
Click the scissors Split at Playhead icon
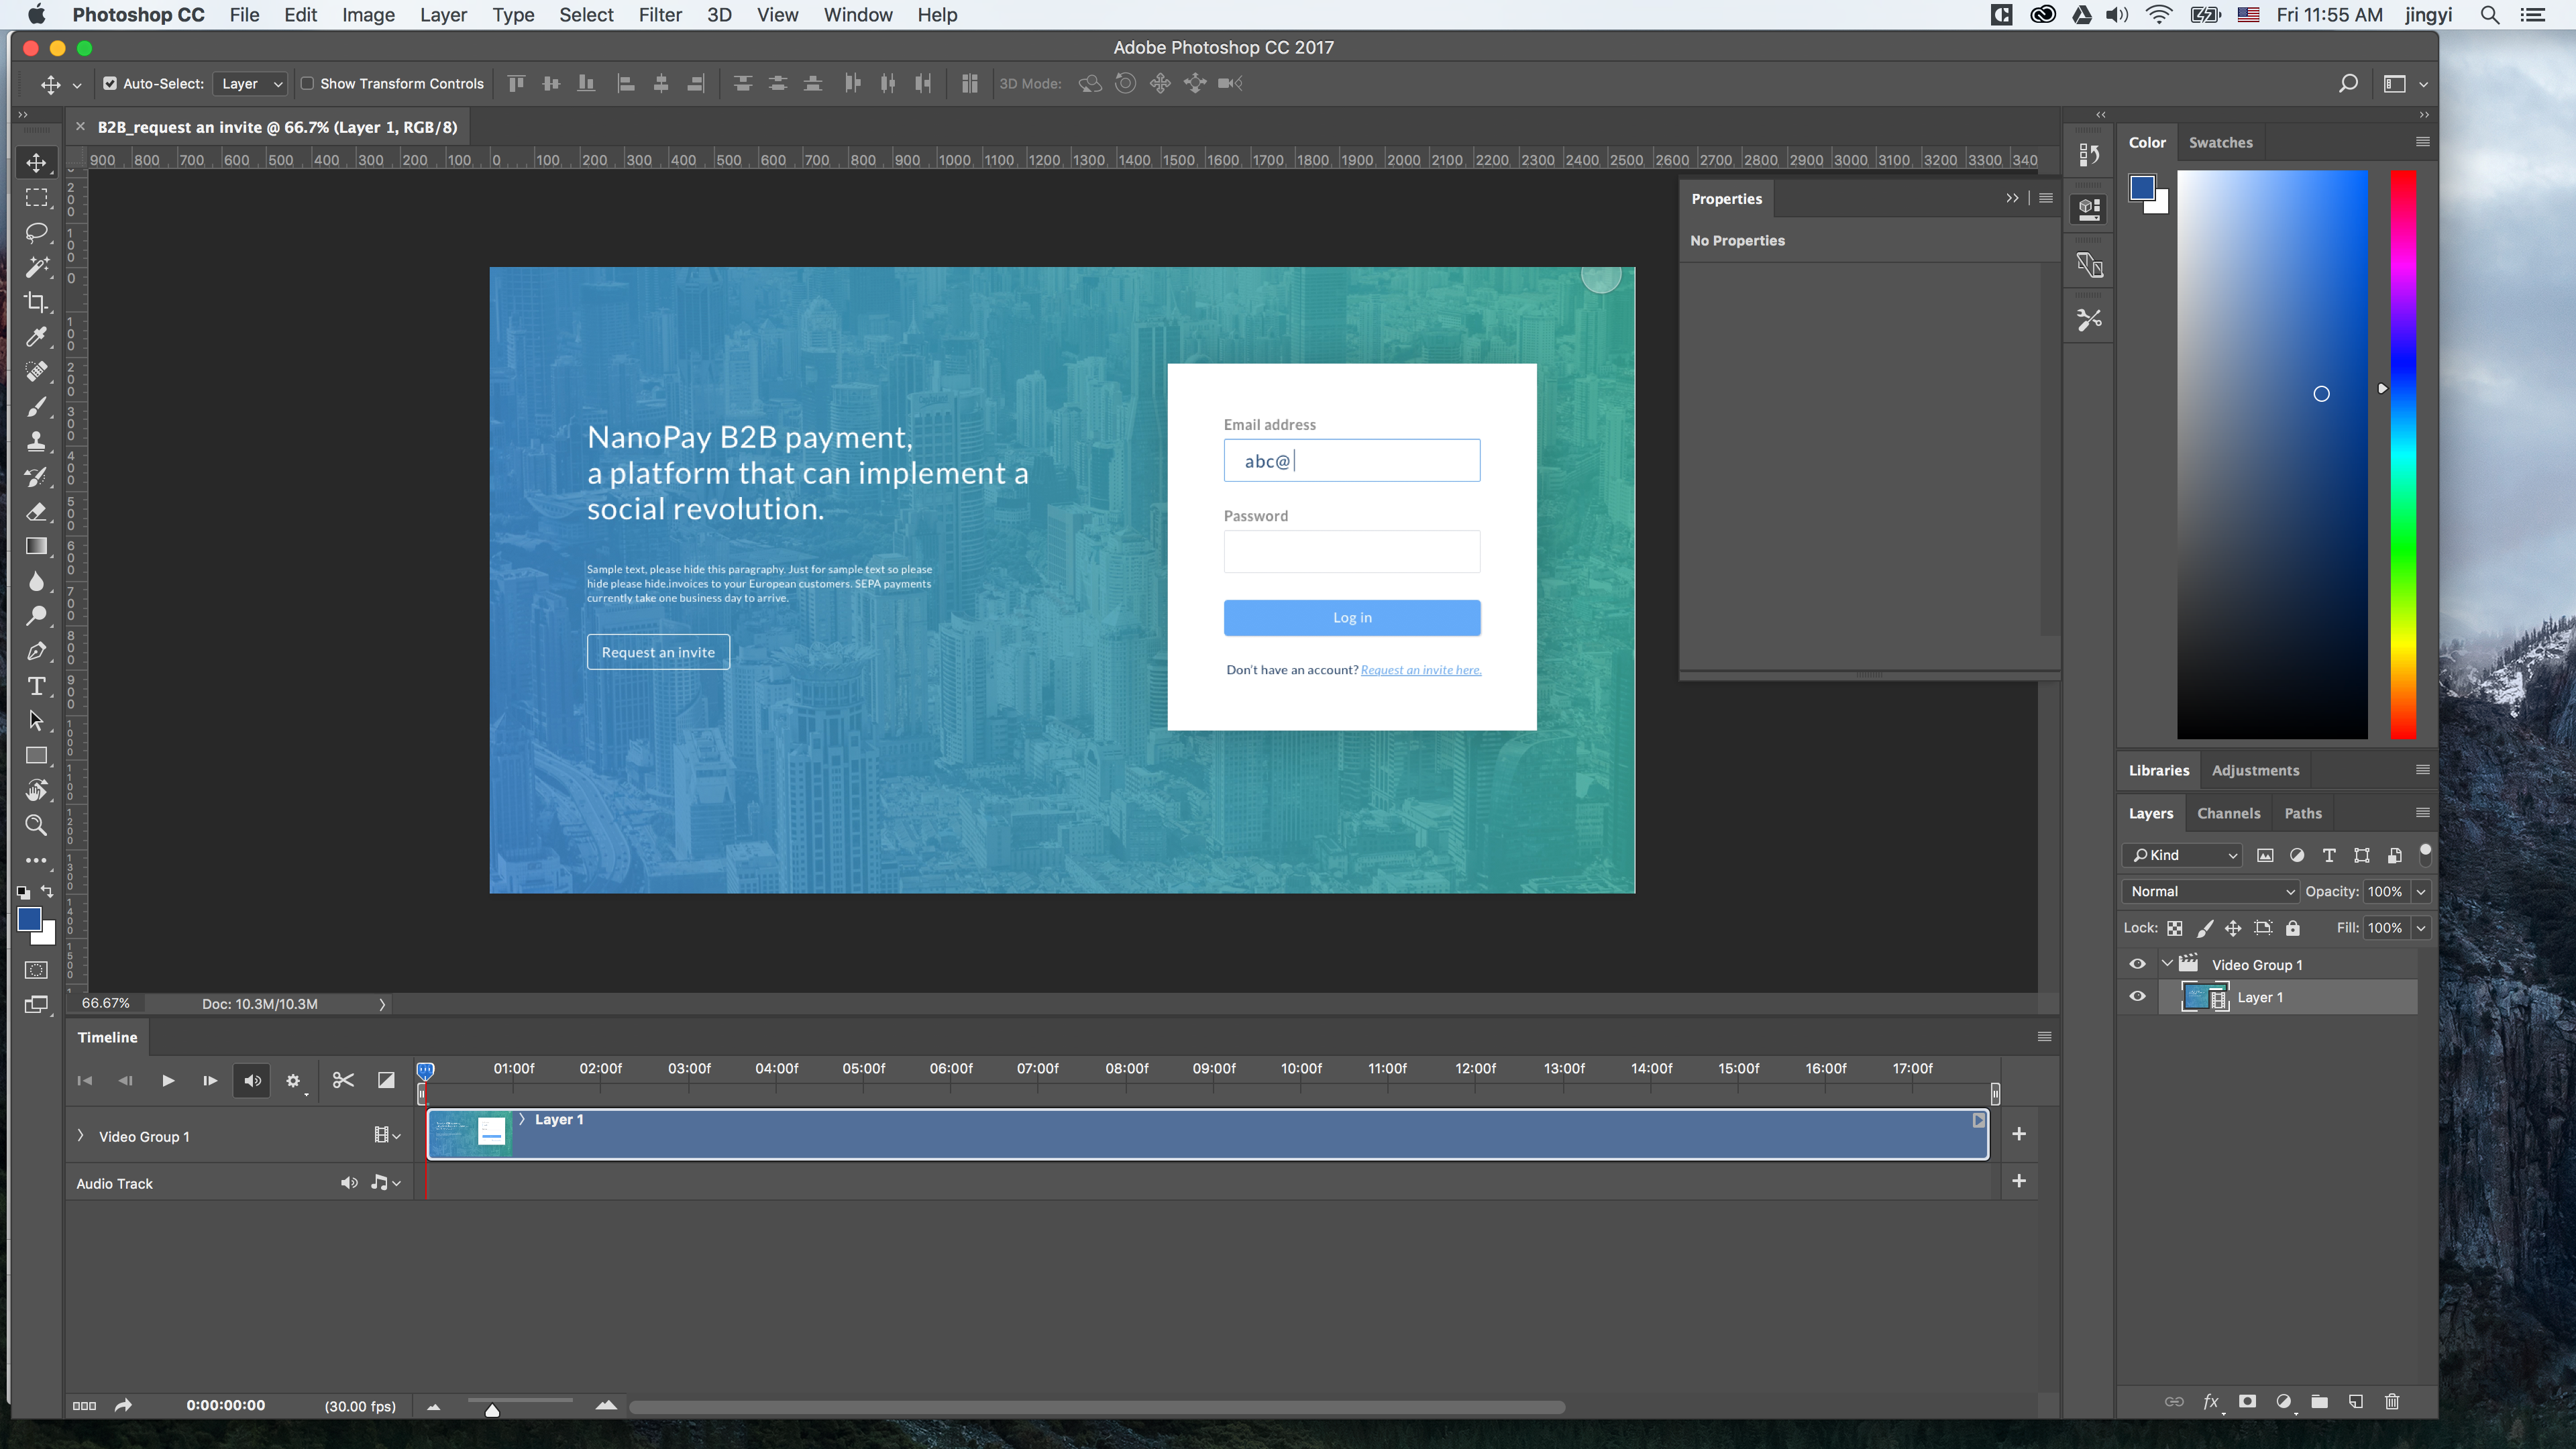343,1080
